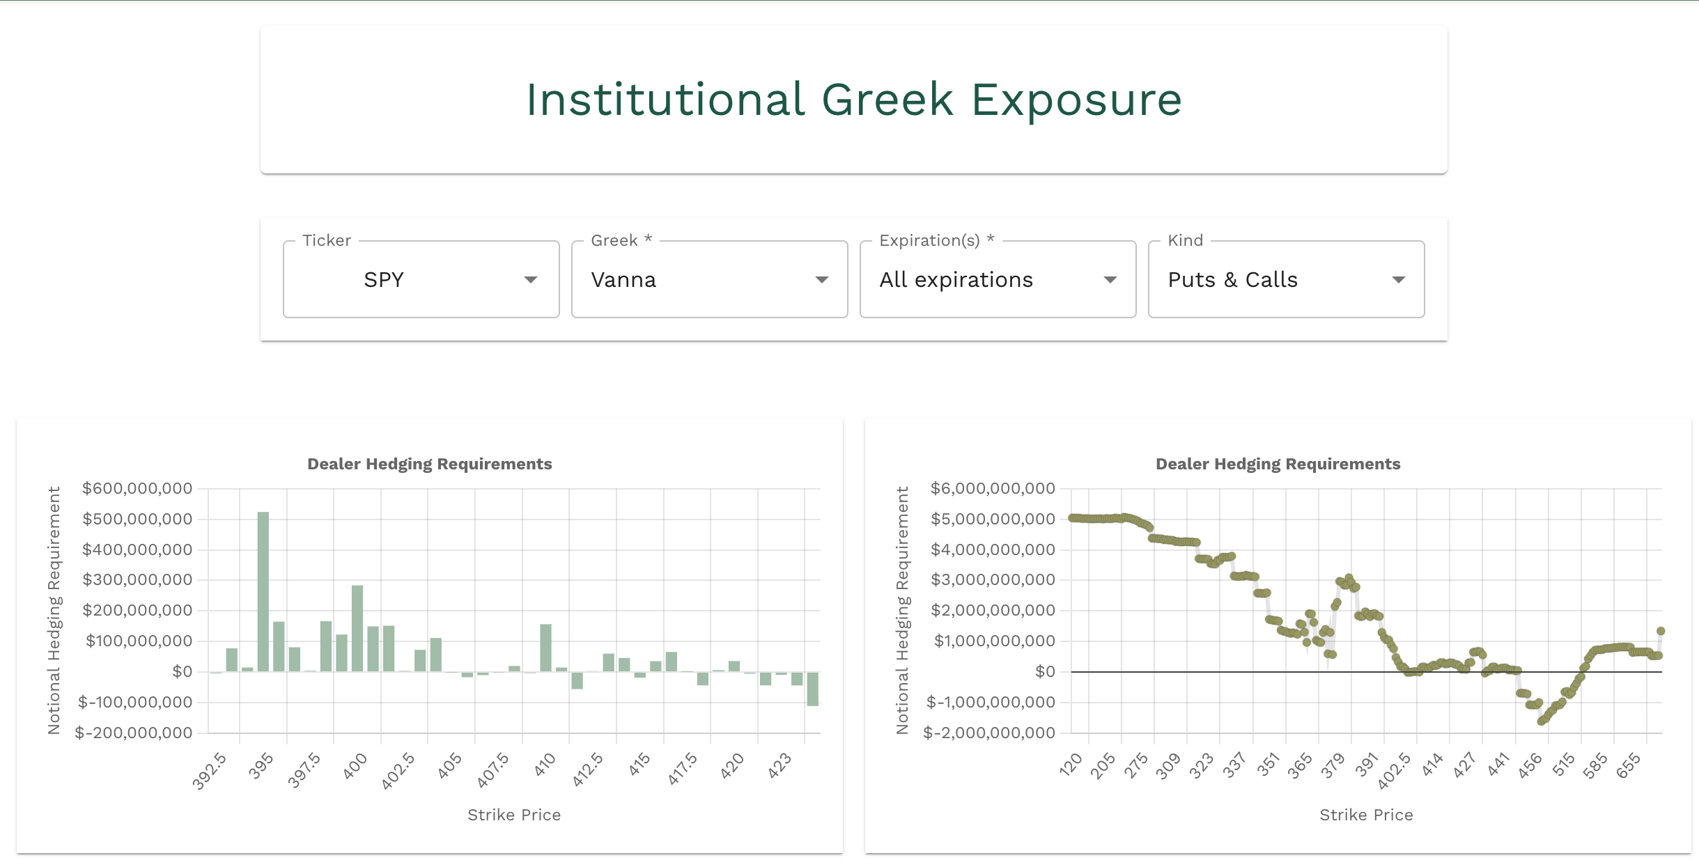Click the Institutional Greek Exposure heading
Viewport: 1699px width, 867px height.
pyautogui.click(x=854, y=100)
